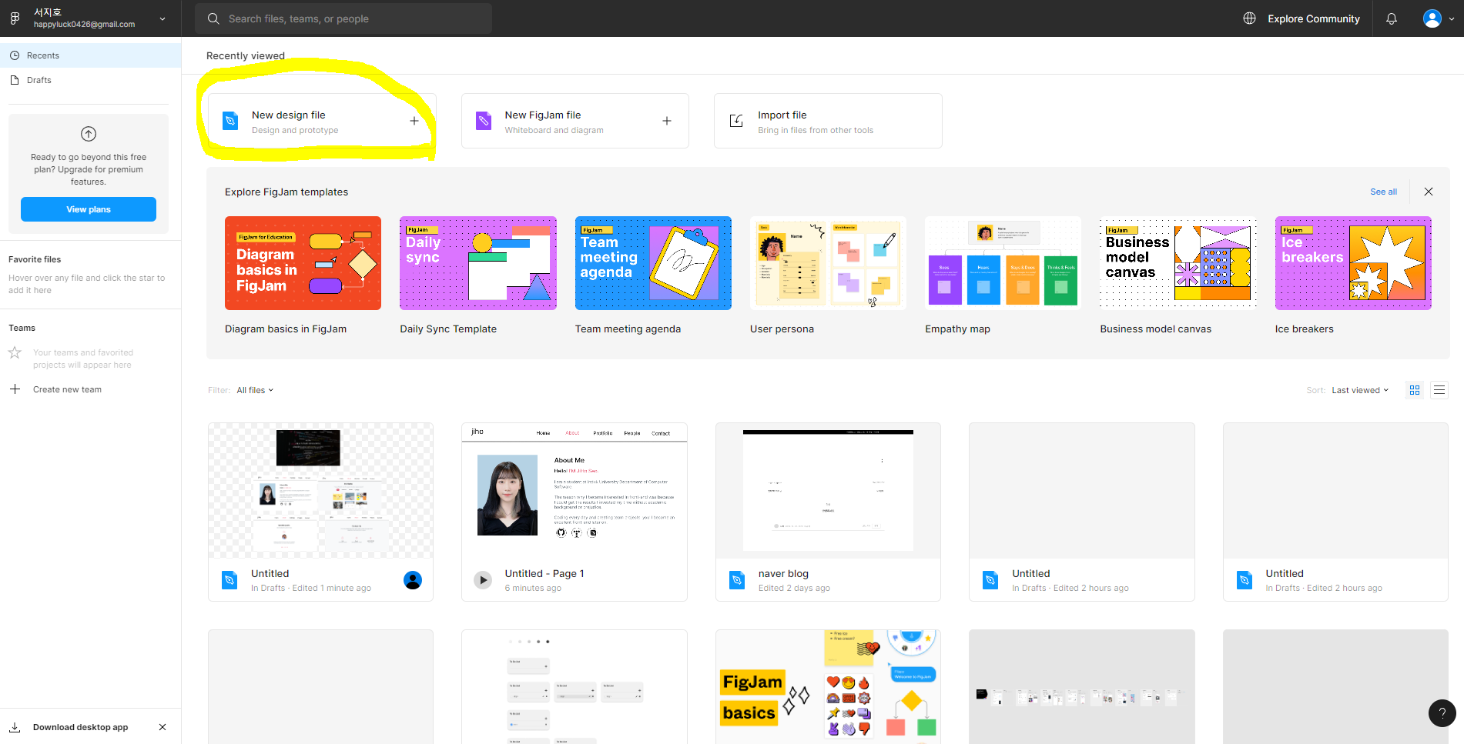The image size is (1464, 744).
Task: Click the Download desktop app icon
Action: click(15, 727)
